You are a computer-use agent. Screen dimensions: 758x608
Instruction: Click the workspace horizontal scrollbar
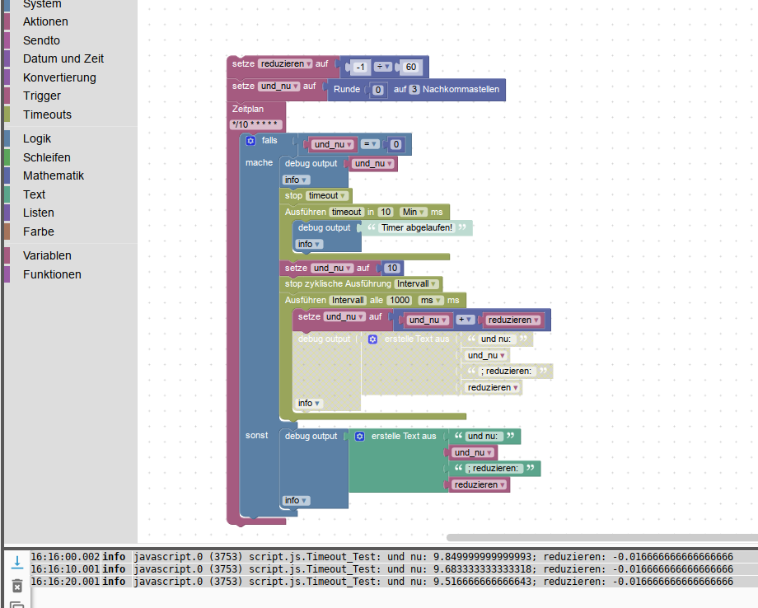601,537
